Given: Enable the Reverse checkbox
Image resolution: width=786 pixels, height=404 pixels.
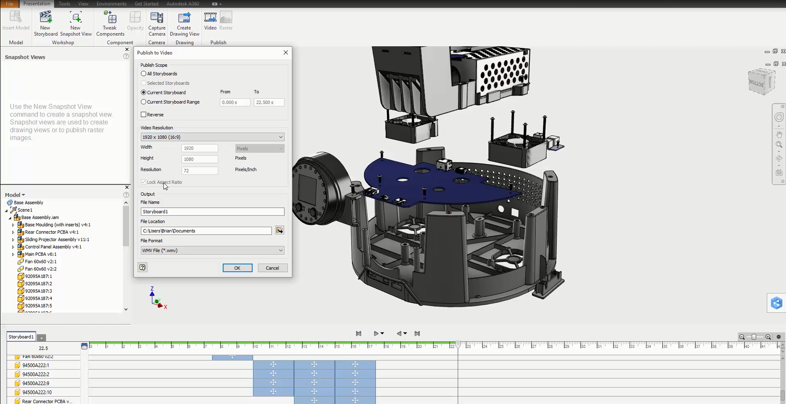Looking at the screenshot, I should (x=144, y=114).
